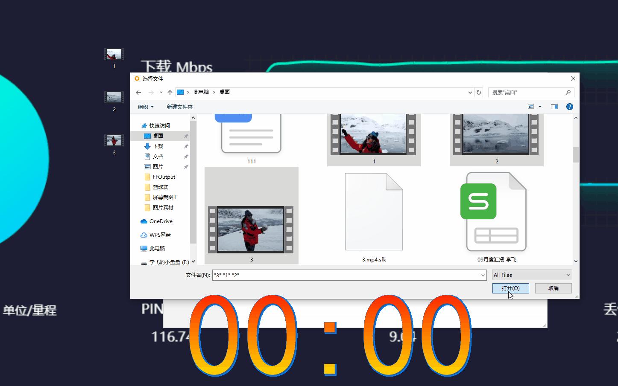Image resolution: width=618 pixels, height=386 pixels.
Task: Open the recent locations dropdown arrow
Action: click(x=161, y=93)
